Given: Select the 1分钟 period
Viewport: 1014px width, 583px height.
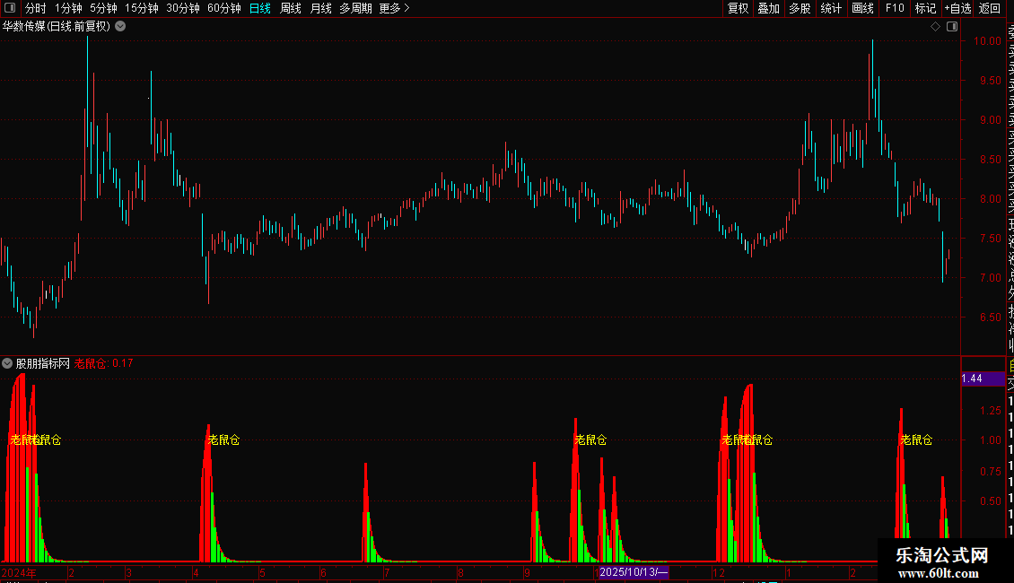Looking at the screenshot, I should pyautogui.click(x=68, y=8).
